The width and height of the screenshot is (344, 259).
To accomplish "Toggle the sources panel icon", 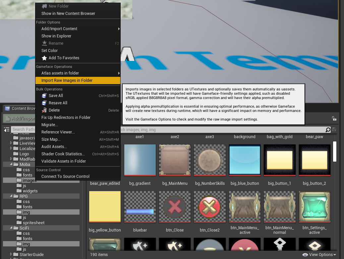I will (7, 129).
